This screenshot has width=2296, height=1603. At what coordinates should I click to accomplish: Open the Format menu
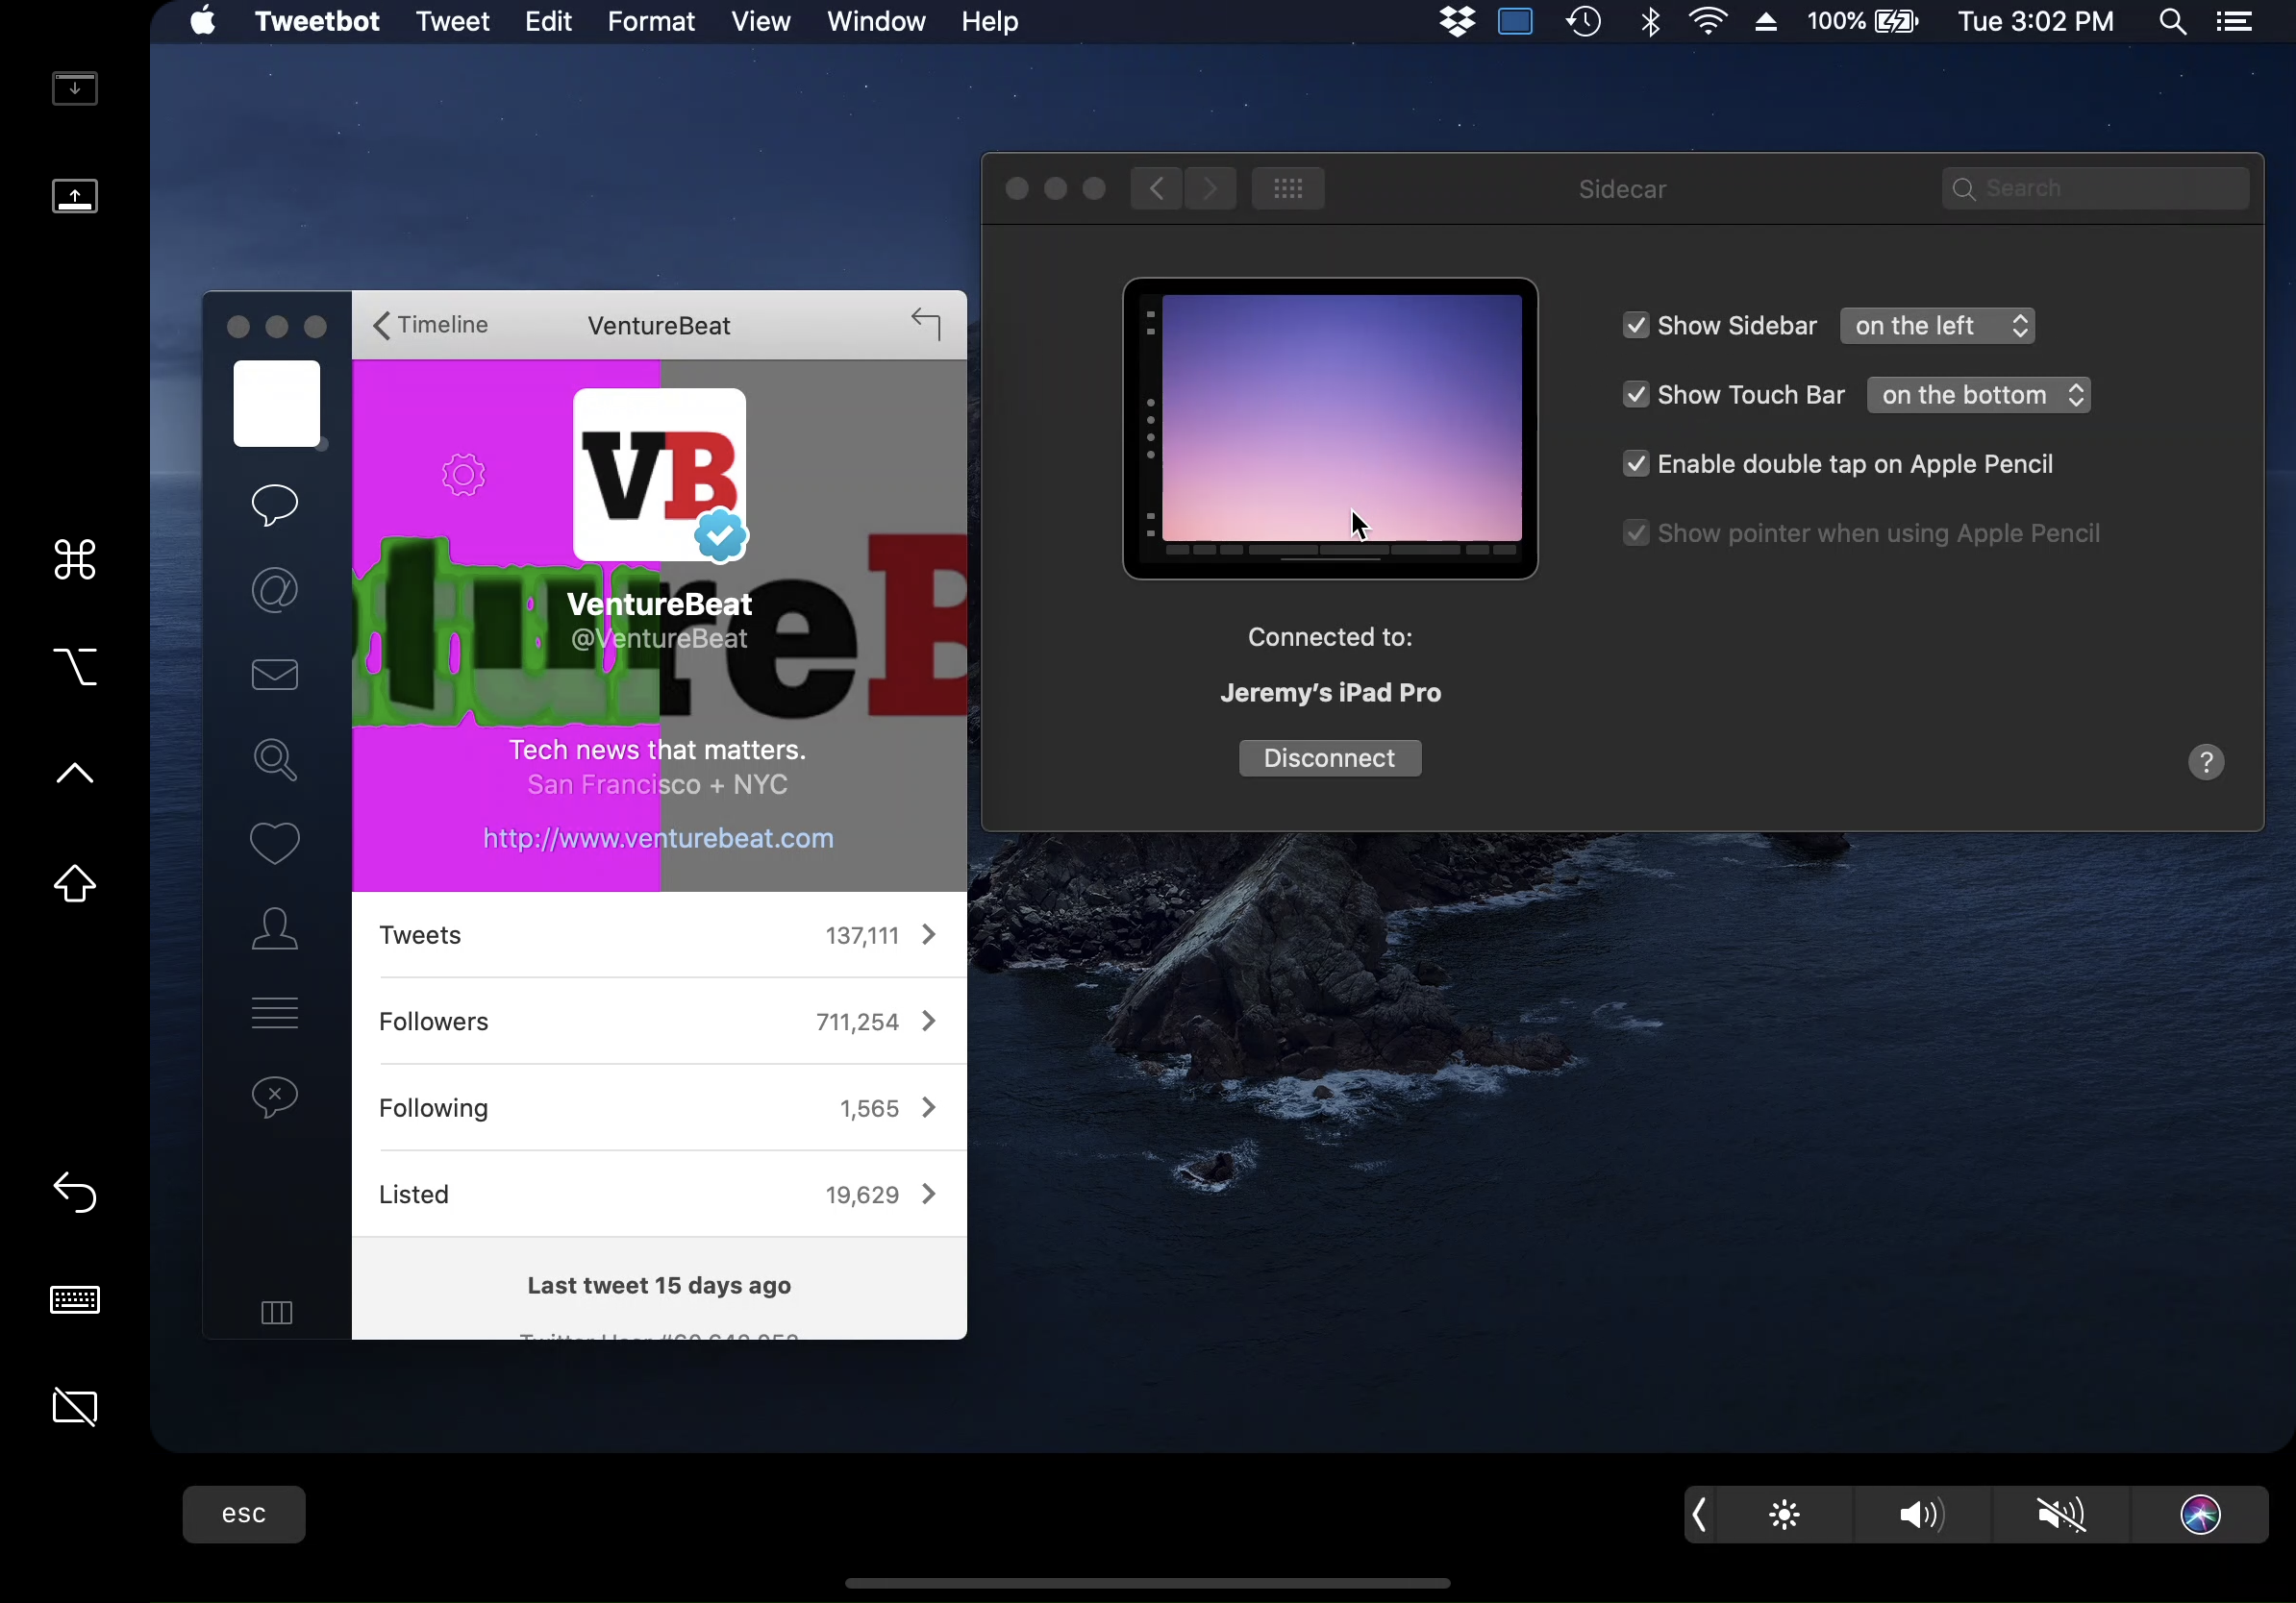click(x=651, y=21)
